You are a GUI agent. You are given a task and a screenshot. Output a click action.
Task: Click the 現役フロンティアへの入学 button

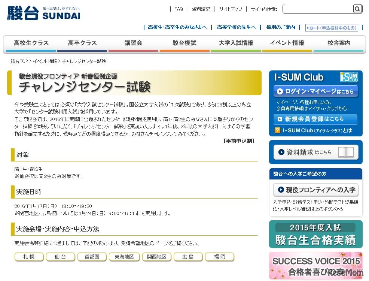tap(316, 190)
